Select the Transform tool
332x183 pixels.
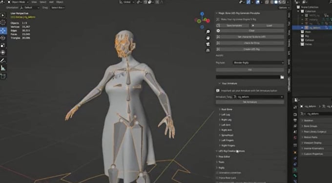click(x=3, y=53)
